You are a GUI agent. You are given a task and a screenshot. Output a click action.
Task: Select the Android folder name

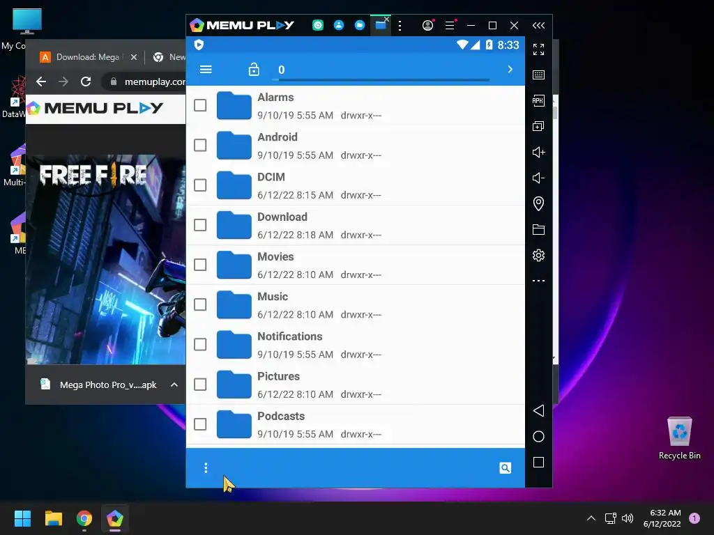[278, 137]
